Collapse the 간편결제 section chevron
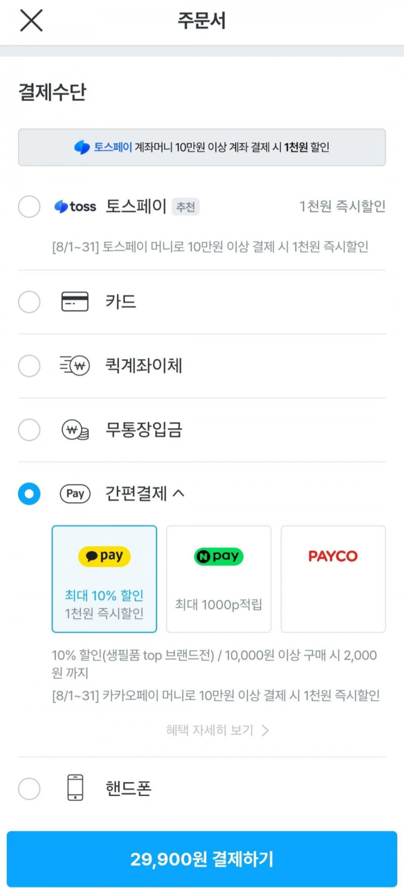Image resolution: width=404 pixels, height=888 pixels. [179, 493]
